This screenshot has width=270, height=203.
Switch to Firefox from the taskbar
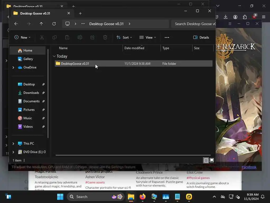(x=143, y=197)
